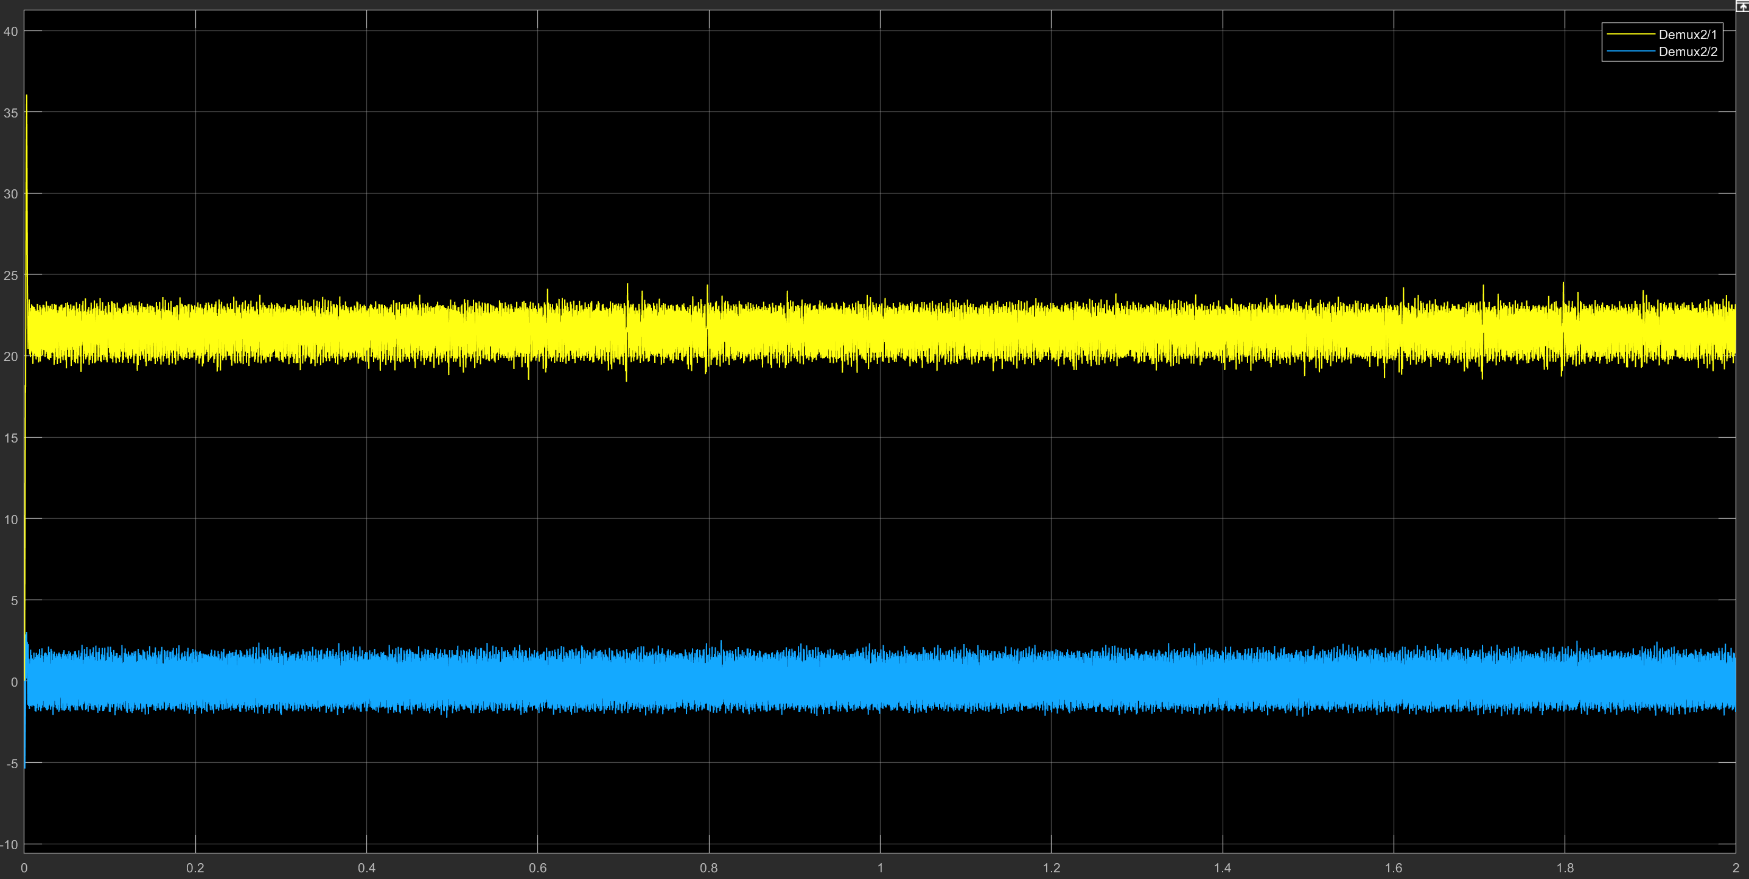
Task: Click the time-axis tick label 0.4
Action: [366, 867]
